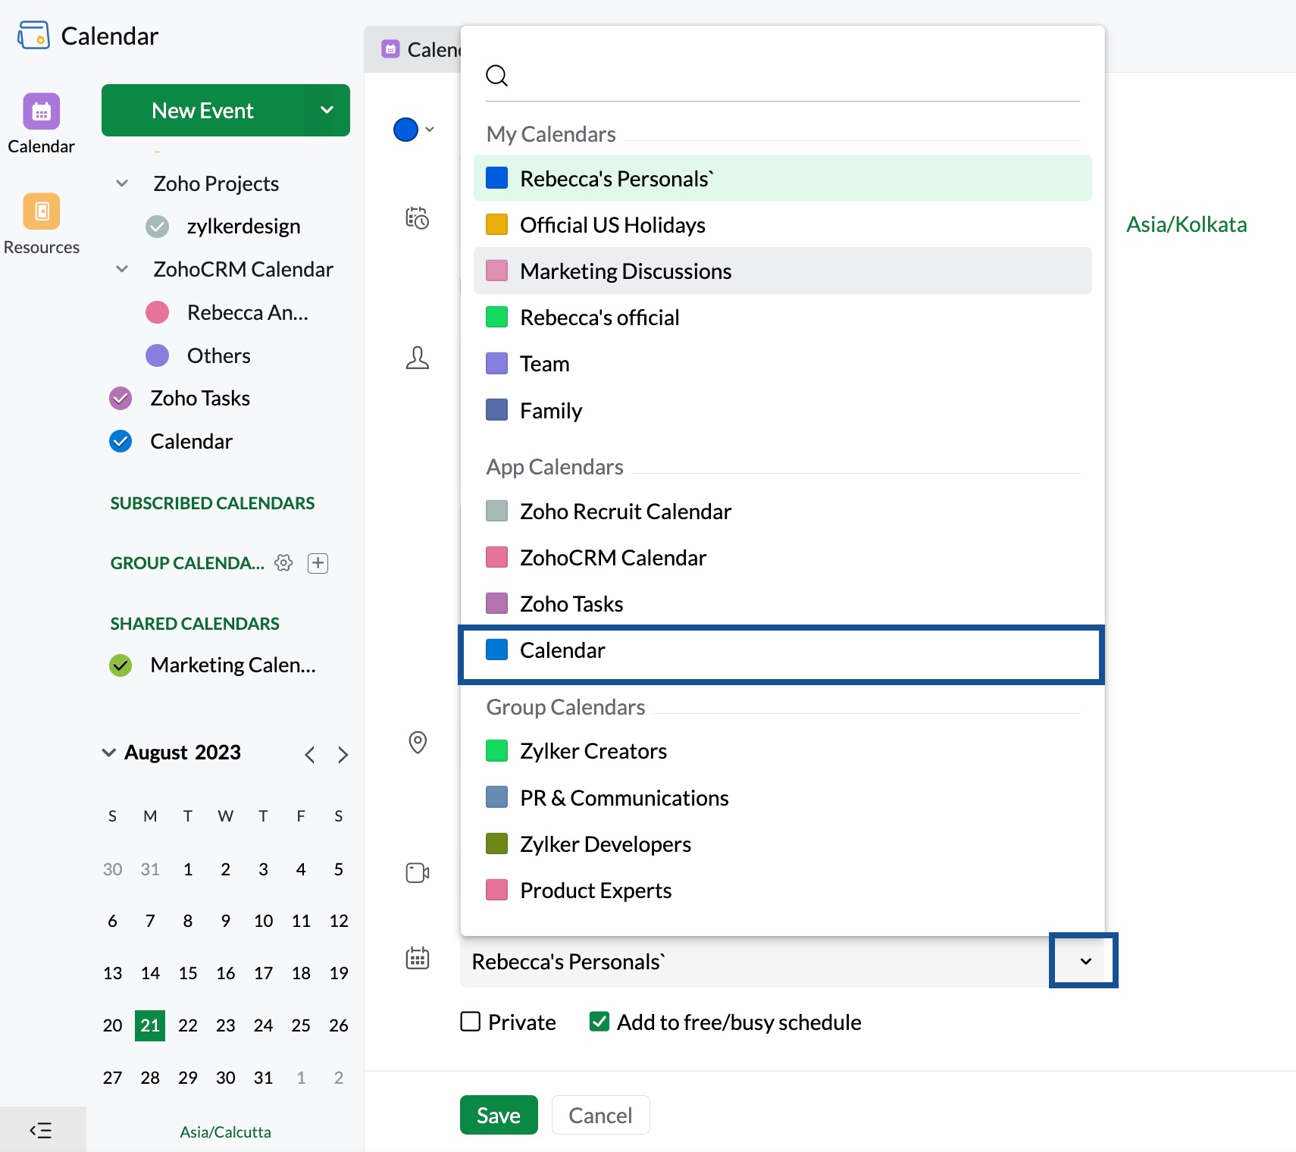This screenshot has width=1296, height=1152.
Task: Select Product Experts group calendar
Action: coord(782,890)
